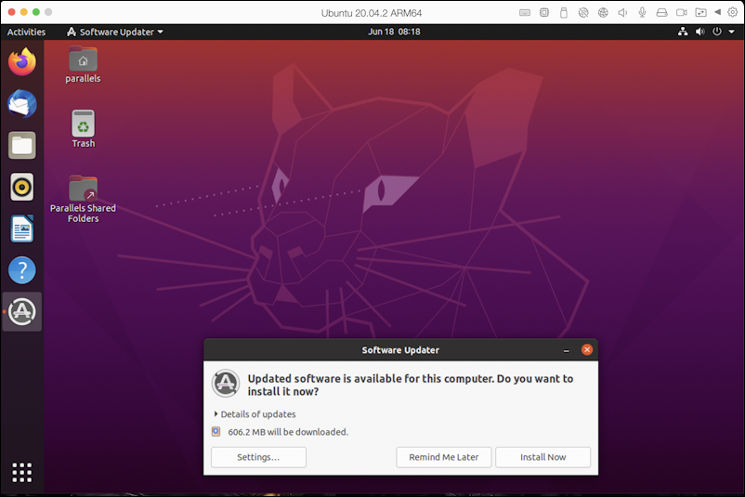Open the Files manager in the dock
The height and width of the screenshot is (497, 745).
pyautogui.click(x=22, y=146)
